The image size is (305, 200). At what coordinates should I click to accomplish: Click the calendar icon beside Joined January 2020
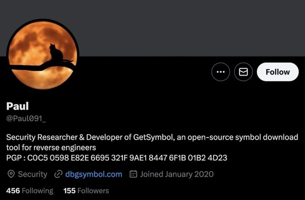133,174
